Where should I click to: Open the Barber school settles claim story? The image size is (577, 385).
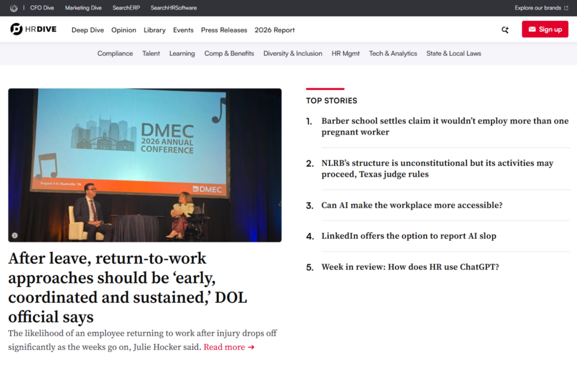(x=445, y=126)
